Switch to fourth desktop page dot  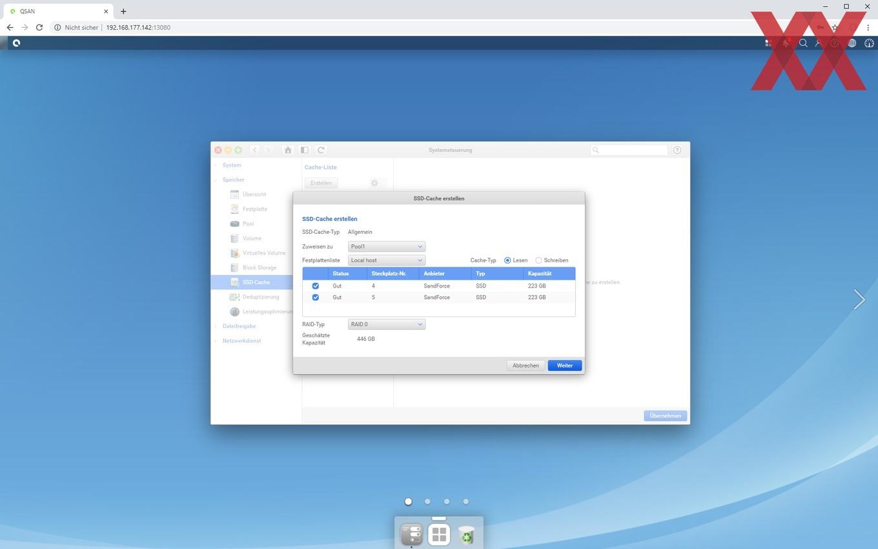tap(465, 501)
